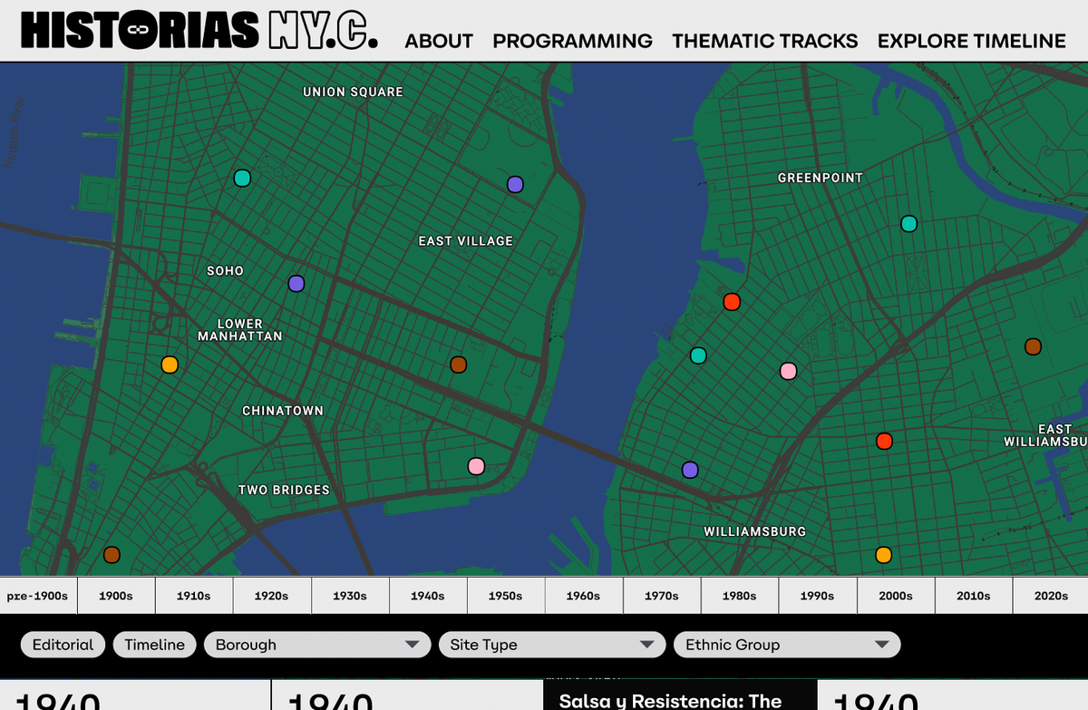Click the red marker near Greenpoint
The image size is (1088, 710).
click(x=732, y=301)
